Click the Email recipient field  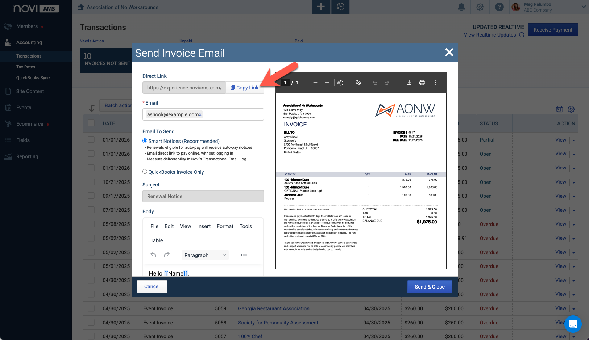tap(203, 114)
